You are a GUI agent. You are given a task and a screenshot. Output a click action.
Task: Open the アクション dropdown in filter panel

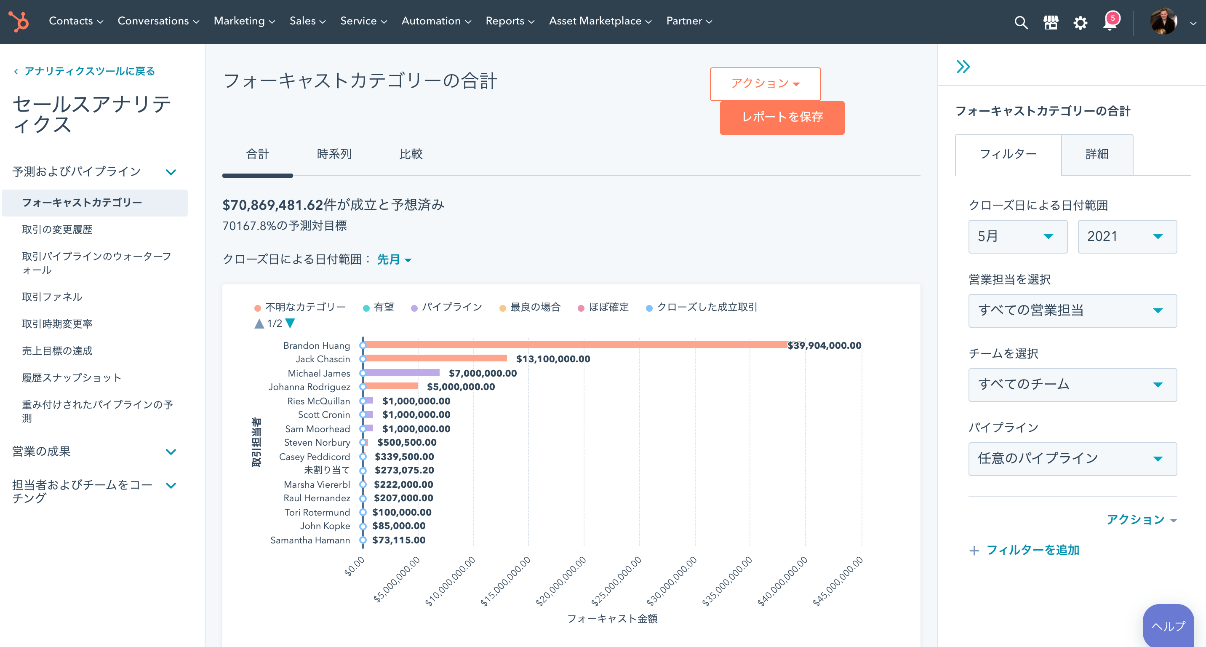click(x=1142, y=520)
